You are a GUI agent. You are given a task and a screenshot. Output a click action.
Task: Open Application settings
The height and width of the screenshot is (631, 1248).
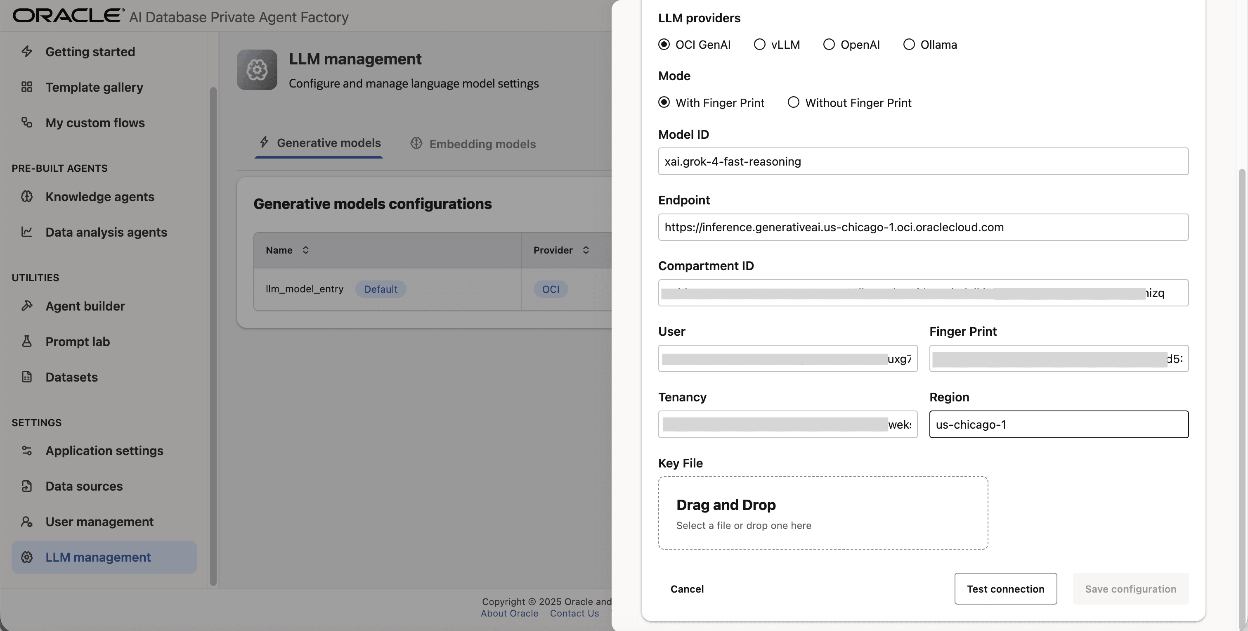click(x=104, y=451)
